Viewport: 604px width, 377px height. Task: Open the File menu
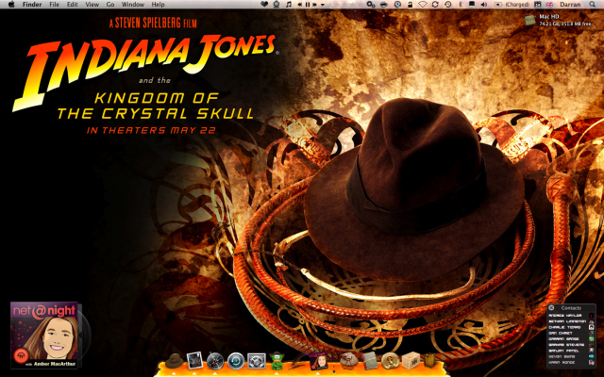pos(55,5)
